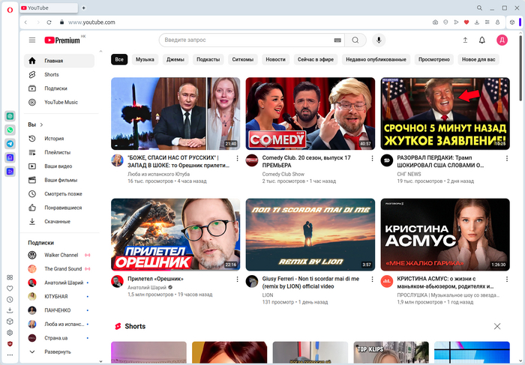Open Telegram in Opera sidebar

click(x=10, y=143)
